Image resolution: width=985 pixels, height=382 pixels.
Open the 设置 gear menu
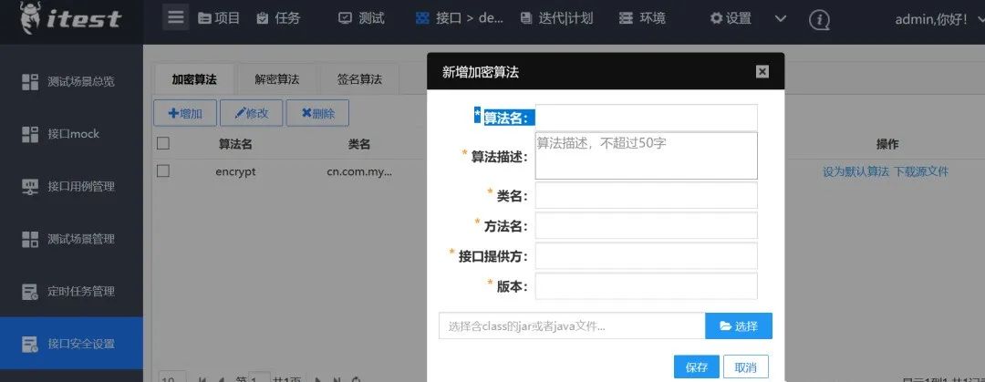(731, 18)
